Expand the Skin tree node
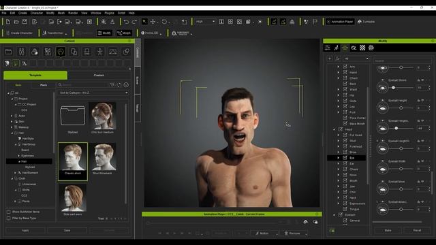This screenshot has height=245, width=436. coord(12,121)
